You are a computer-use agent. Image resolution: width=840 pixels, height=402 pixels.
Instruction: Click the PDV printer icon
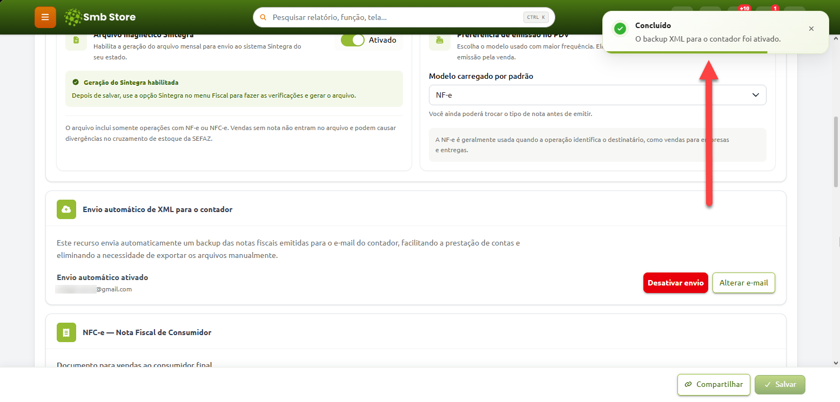pyautogui.click(x=440, y=40)
